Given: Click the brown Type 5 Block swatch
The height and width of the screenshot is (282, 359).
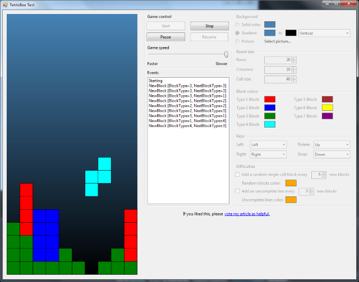Looking at the screenshot, I should pos(328,100).
